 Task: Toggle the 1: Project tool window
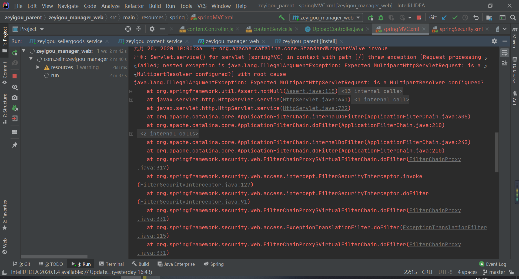point(5,39)
